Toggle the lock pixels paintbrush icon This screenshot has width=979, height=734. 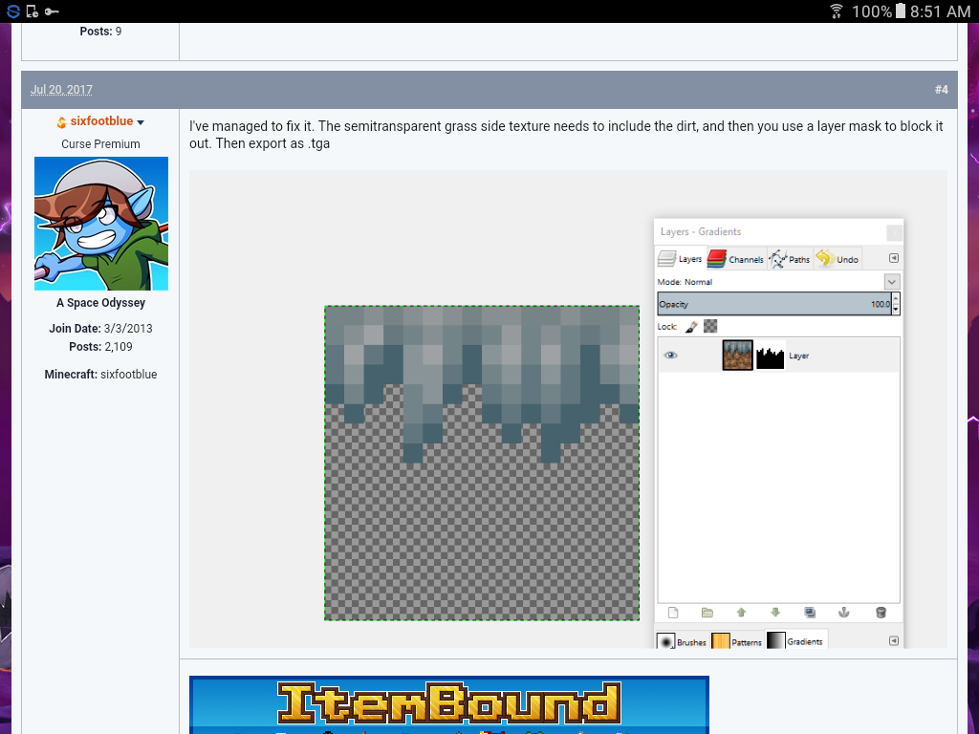[x=691, y=326]
